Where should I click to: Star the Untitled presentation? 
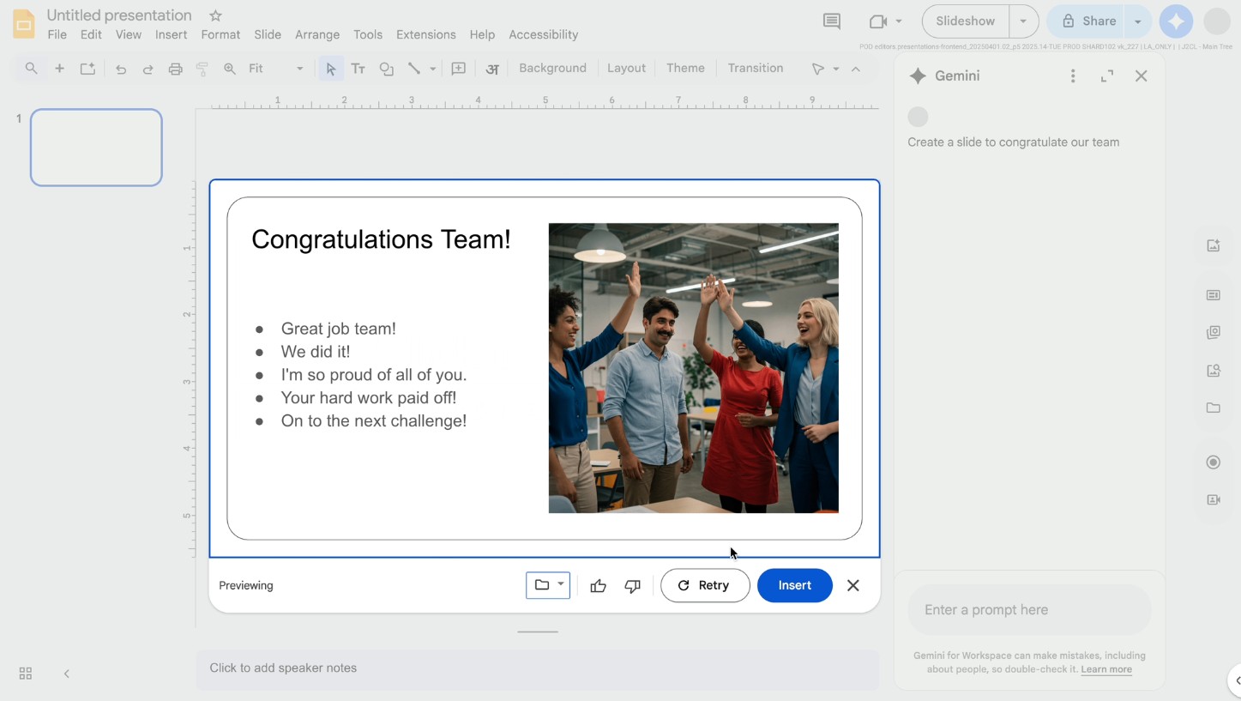tap(215, 15)
